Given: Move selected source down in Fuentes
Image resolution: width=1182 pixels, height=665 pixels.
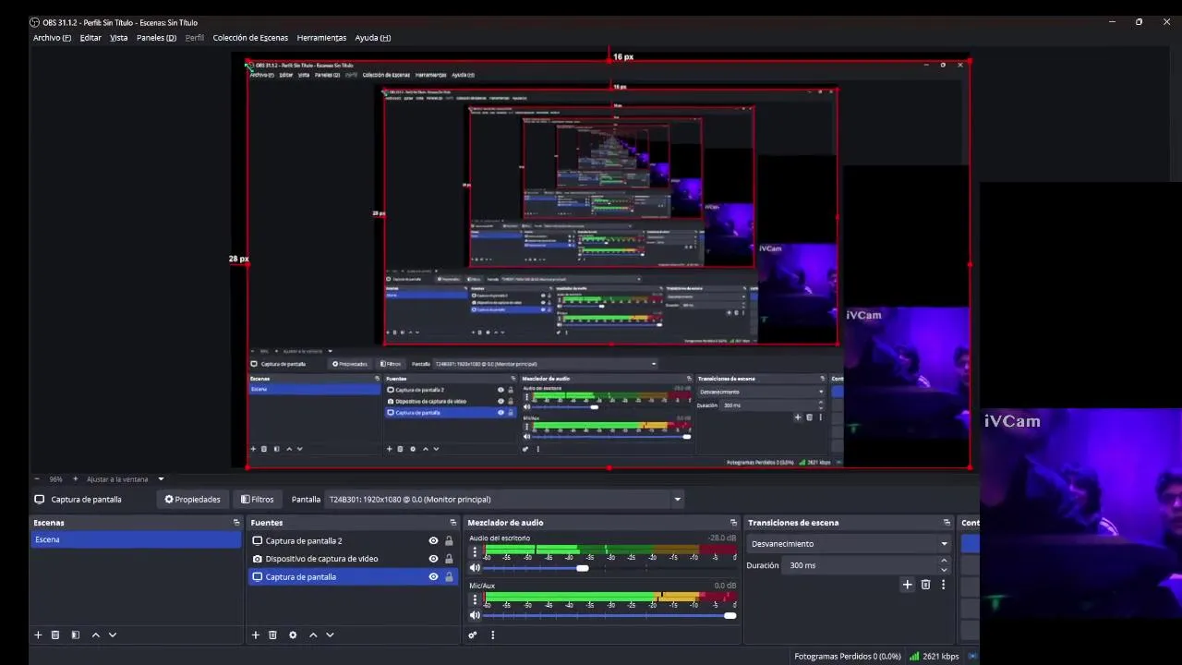Looking at the screenshot, I should point(330,635).
